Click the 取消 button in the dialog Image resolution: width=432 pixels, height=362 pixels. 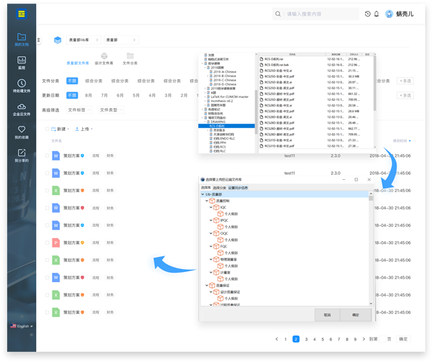(x=327, y=315)
